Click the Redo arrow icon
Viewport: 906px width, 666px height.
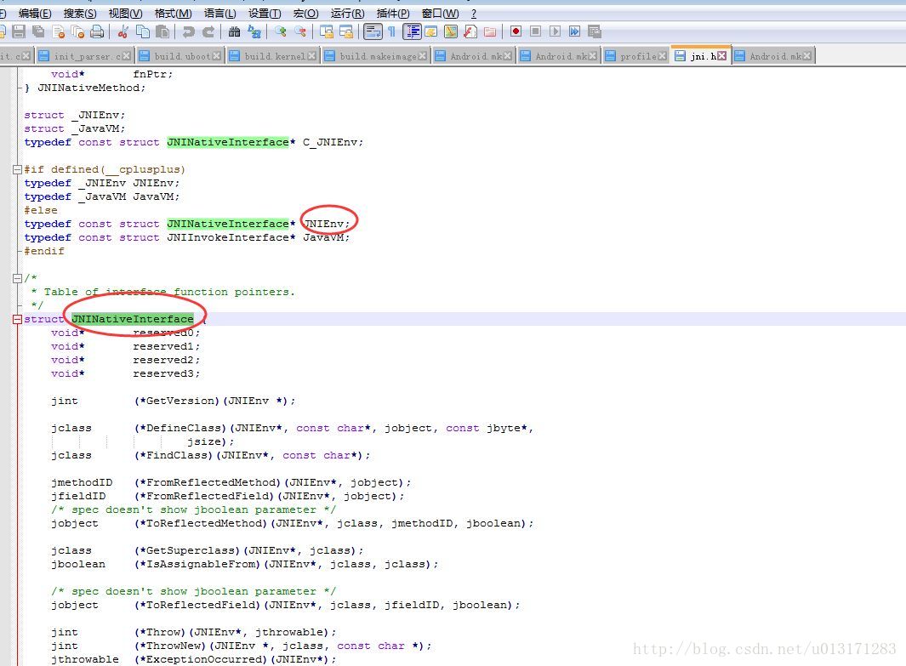[x=208, y=31]
